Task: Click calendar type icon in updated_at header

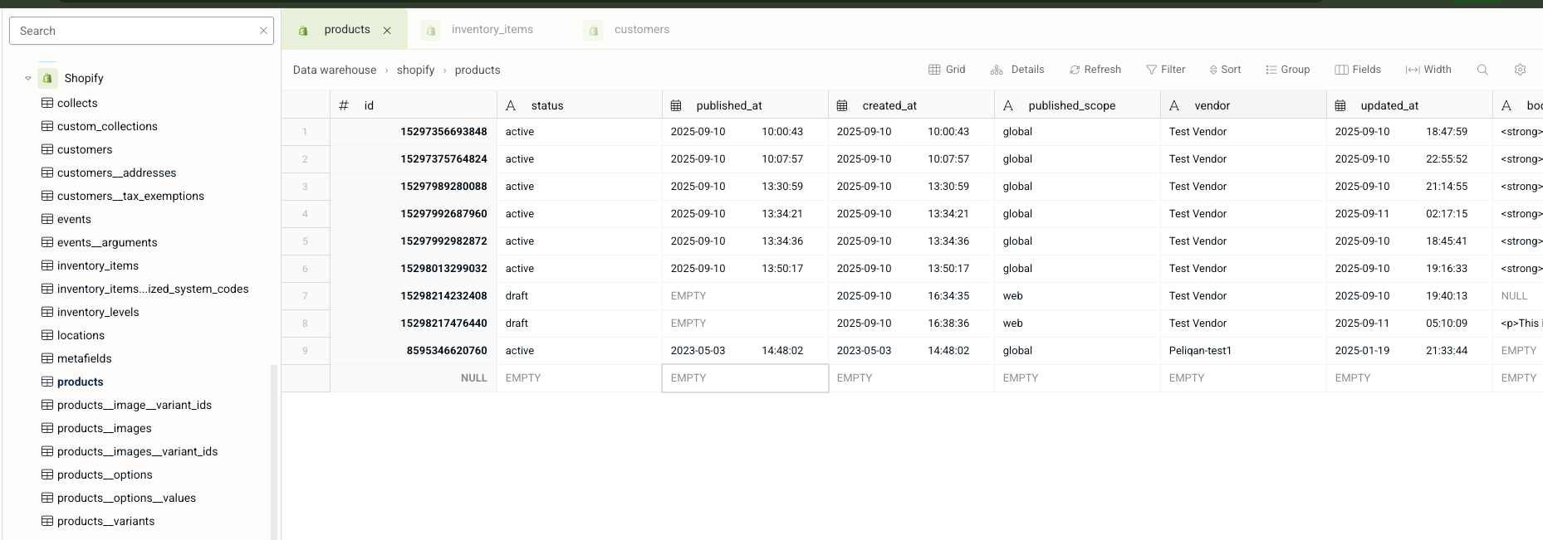Action: point(1340,105)
